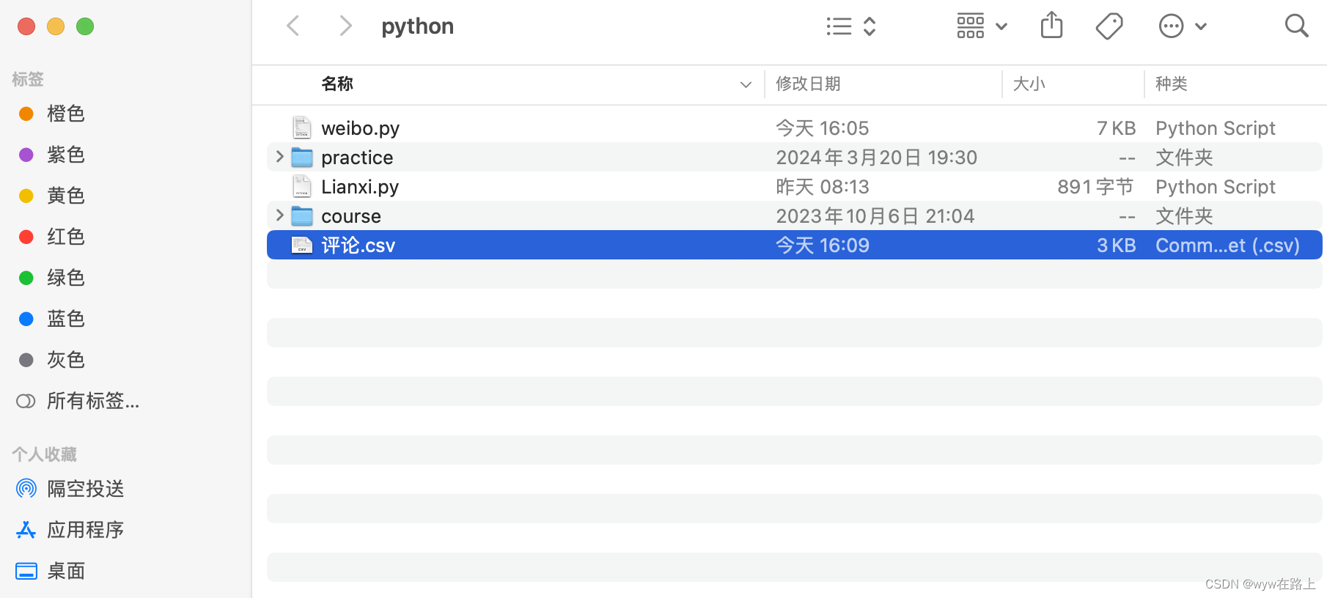Select the Lianxi.py file icon
Screen dimensions: 1327x598
[x=302, y=186]
